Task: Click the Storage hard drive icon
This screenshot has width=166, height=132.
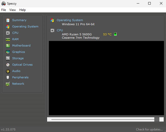Action: pos(8,58)
